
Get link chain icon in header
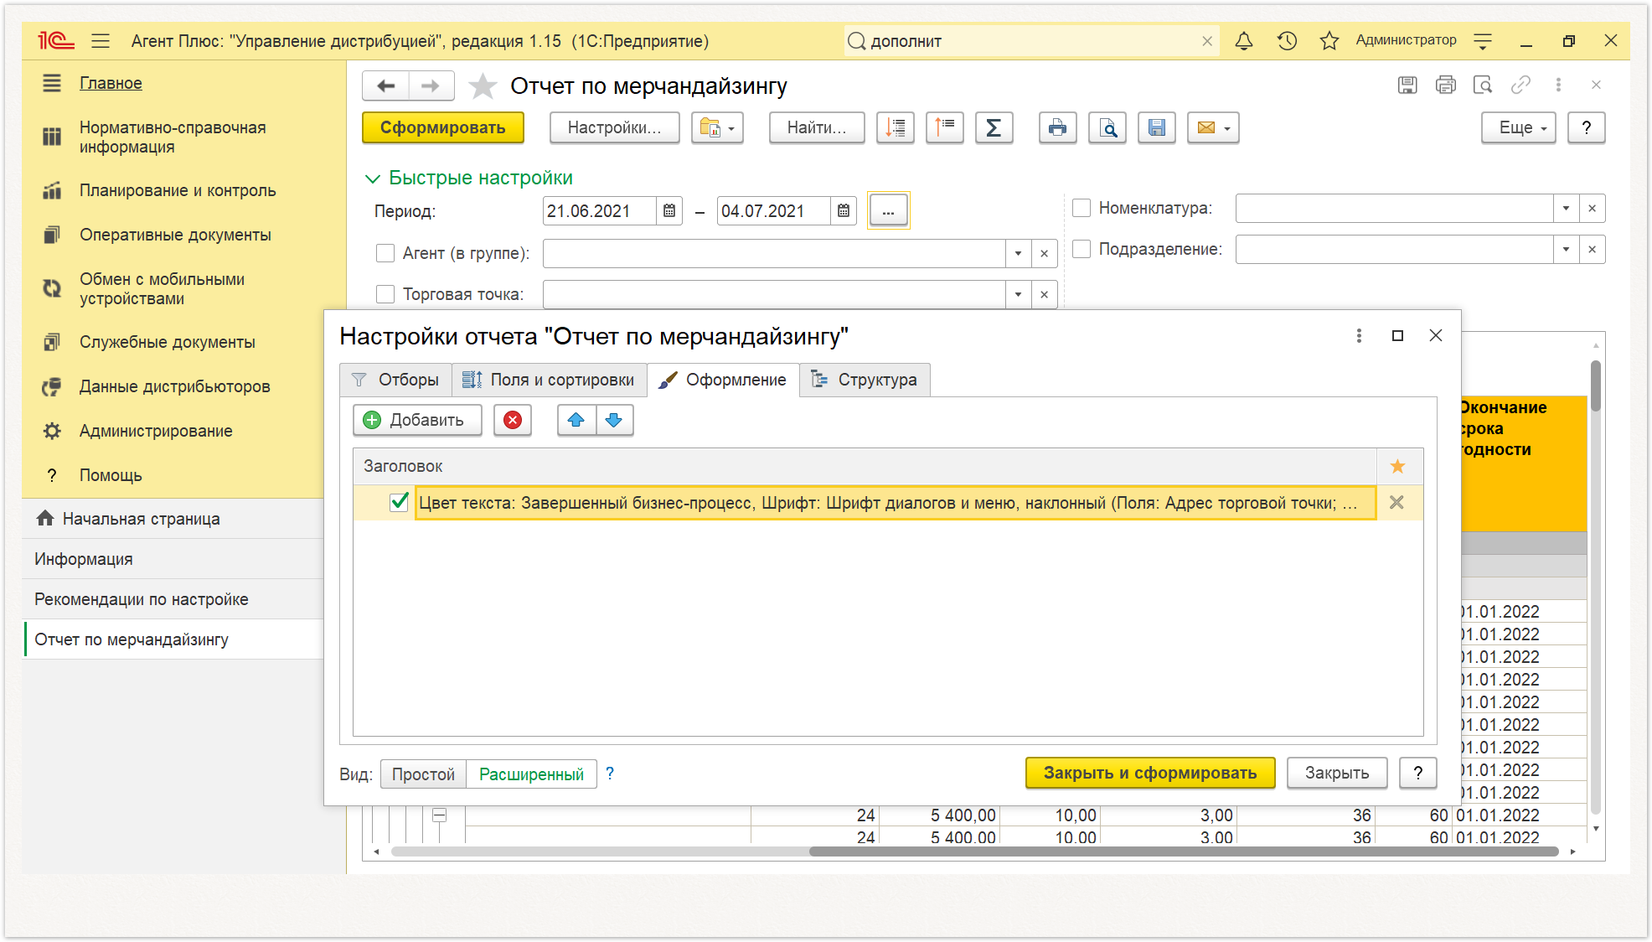(1520, 85)
